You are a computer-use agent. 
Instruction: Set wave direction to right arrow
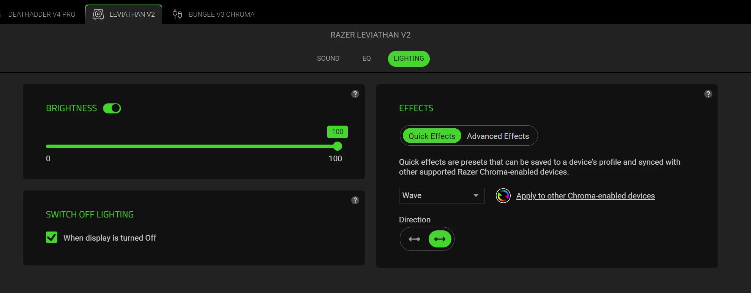(x=440, y=239)
